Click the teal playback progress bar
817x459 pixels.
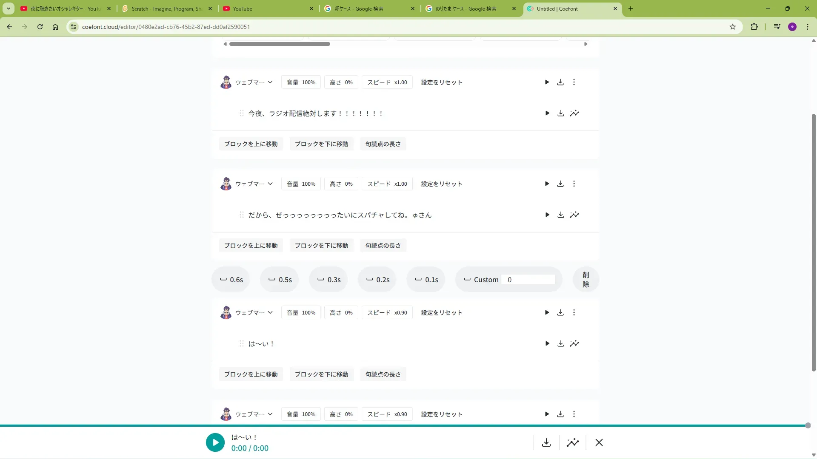pyautogui.click(x=404, y=425)
